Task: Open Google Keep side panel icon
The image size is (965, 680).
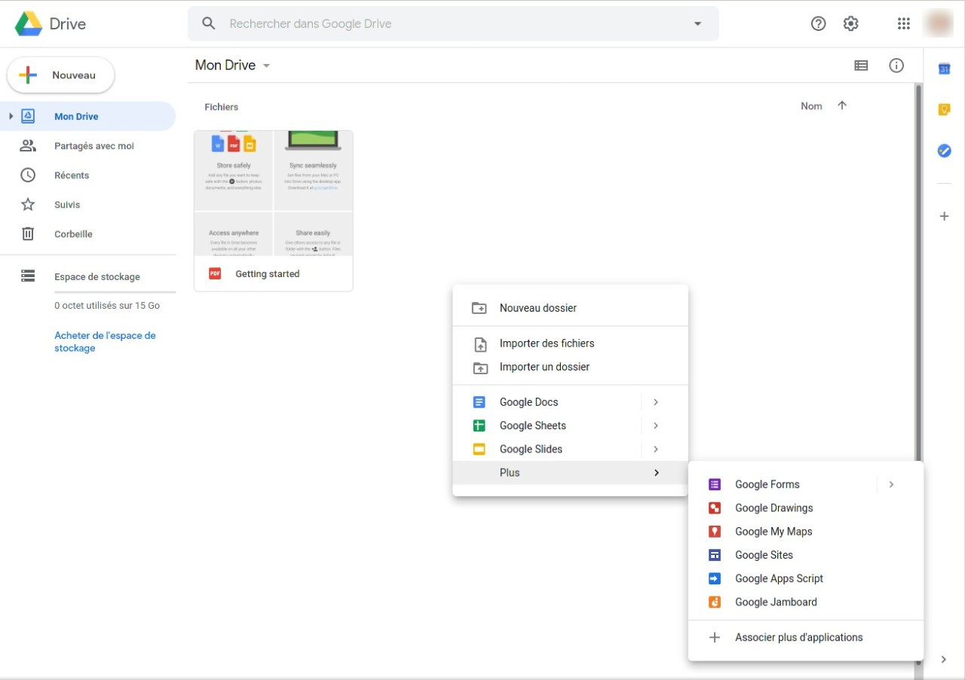Action: 944,110
